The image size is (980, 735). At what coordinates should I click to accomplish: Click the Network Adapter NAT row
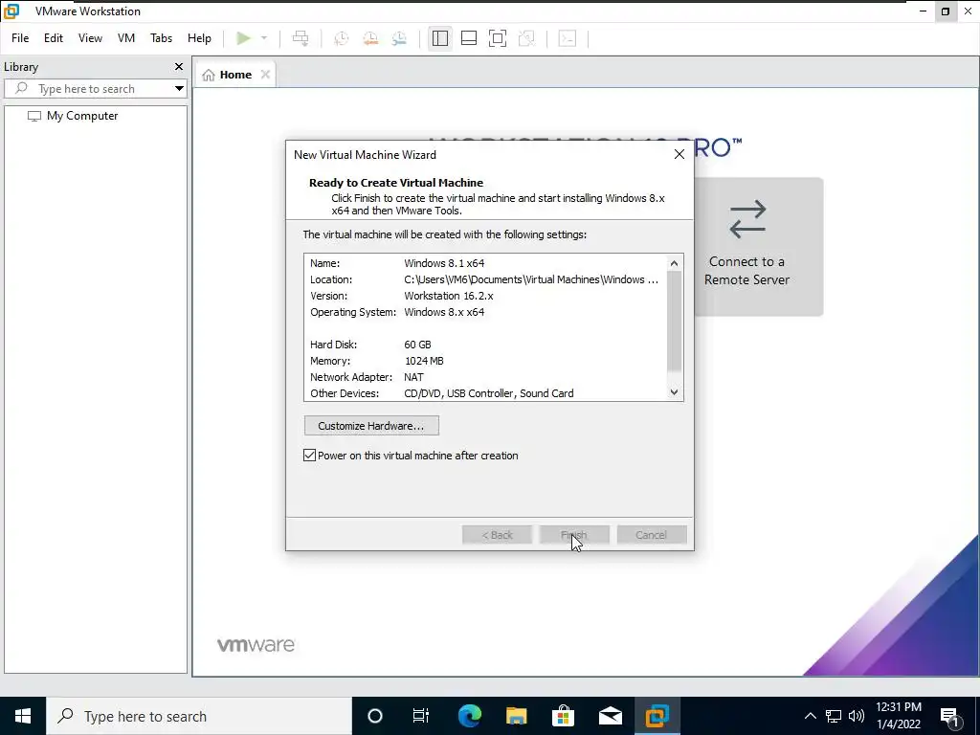pos(484,377)
